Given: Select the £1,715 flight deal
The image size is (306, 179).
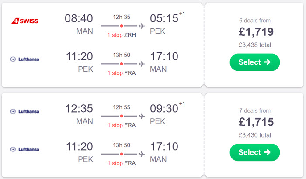Looking at the screenshot, I should coord(255,152).
